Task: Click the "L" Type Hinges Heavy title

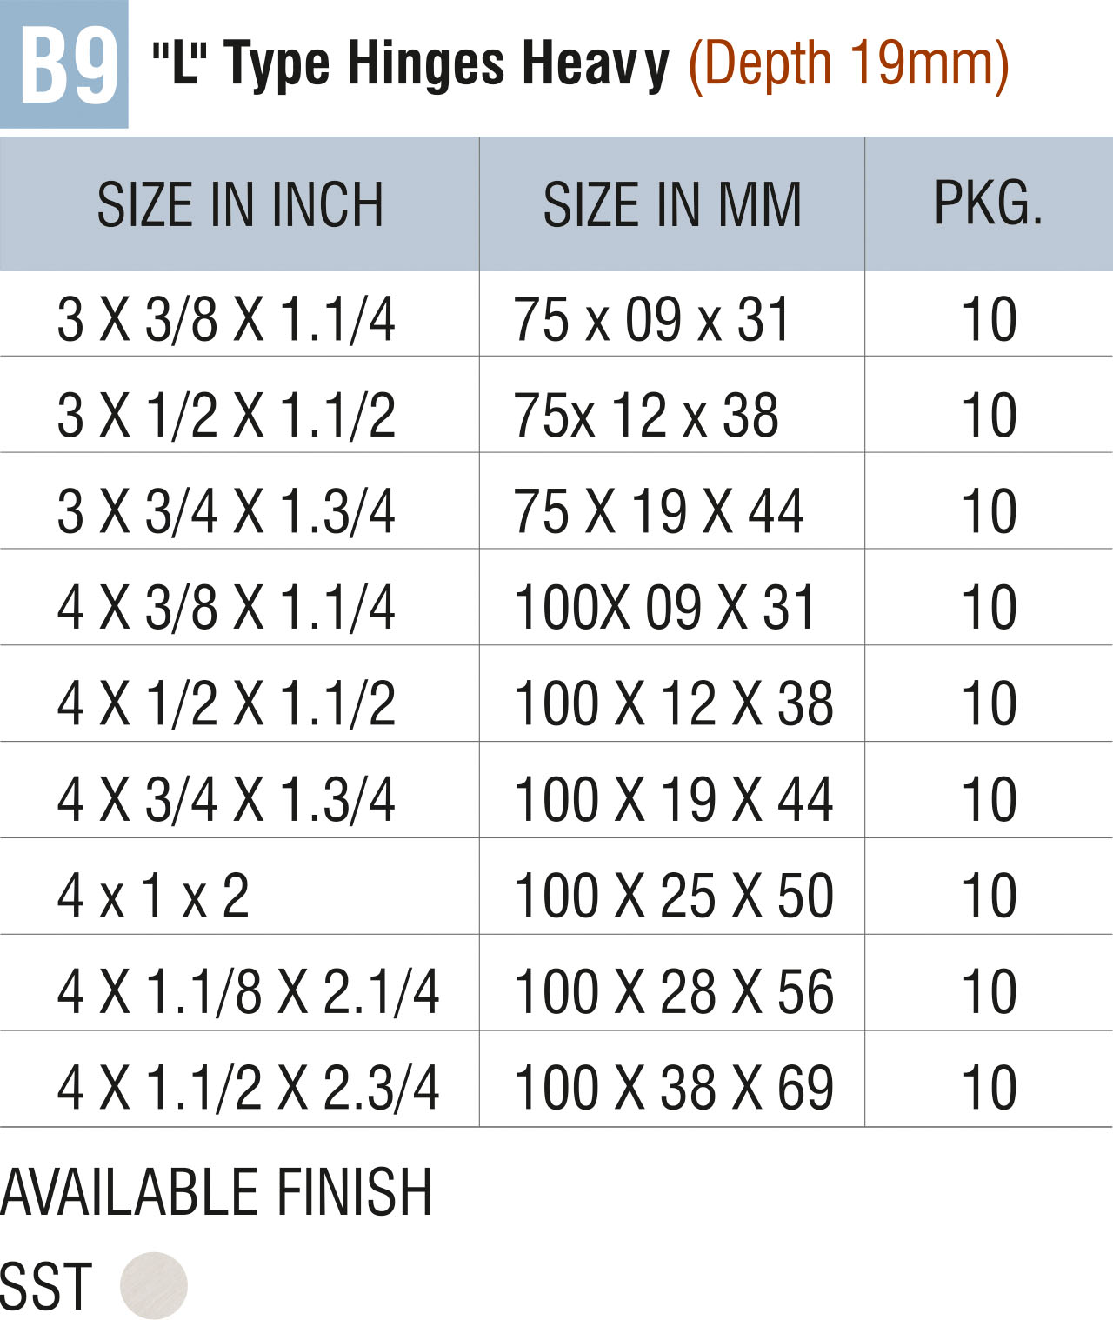Action: click(410, 64)
